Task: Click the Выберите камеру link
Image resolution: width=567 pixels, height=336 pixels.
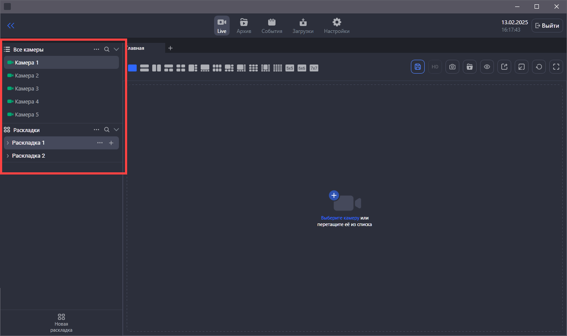Action: coord(340,218)
